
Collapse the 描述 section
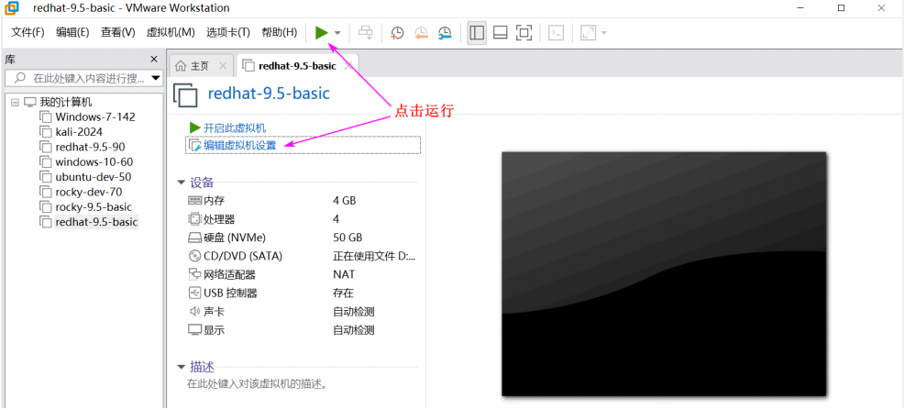coord(182,367)
